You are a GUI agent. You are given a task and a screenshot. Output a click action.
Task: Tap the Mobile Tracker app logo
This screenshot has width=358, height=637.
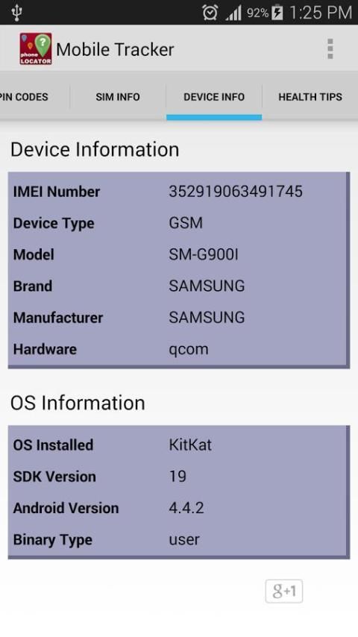(x=36, y=48)
